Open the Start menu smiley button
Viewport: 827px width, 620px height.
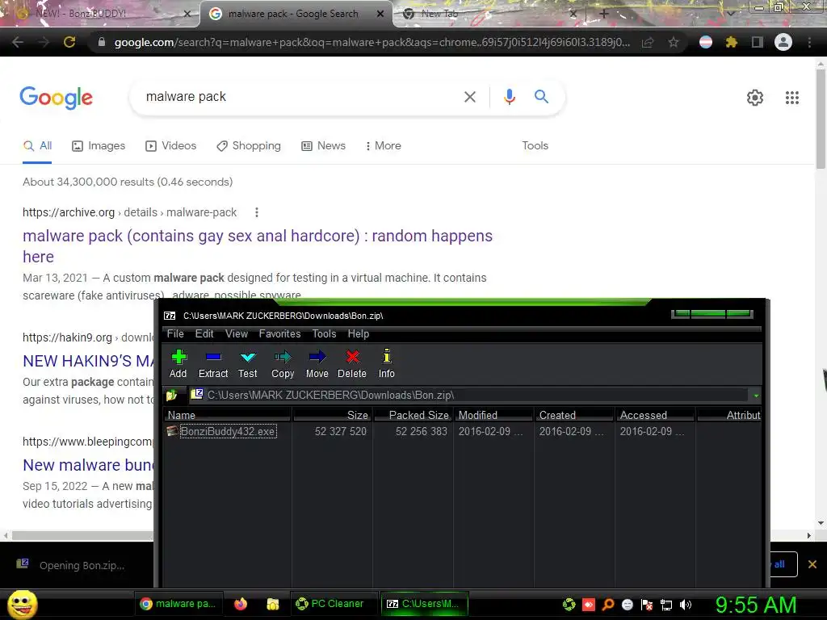tap(22, 604)
